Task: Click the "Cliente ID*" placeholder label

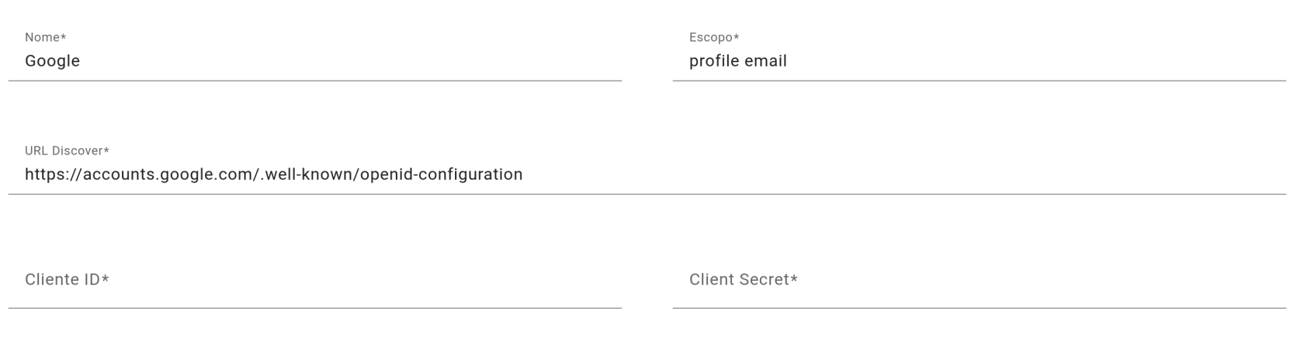Action: (x=67, y=279)
